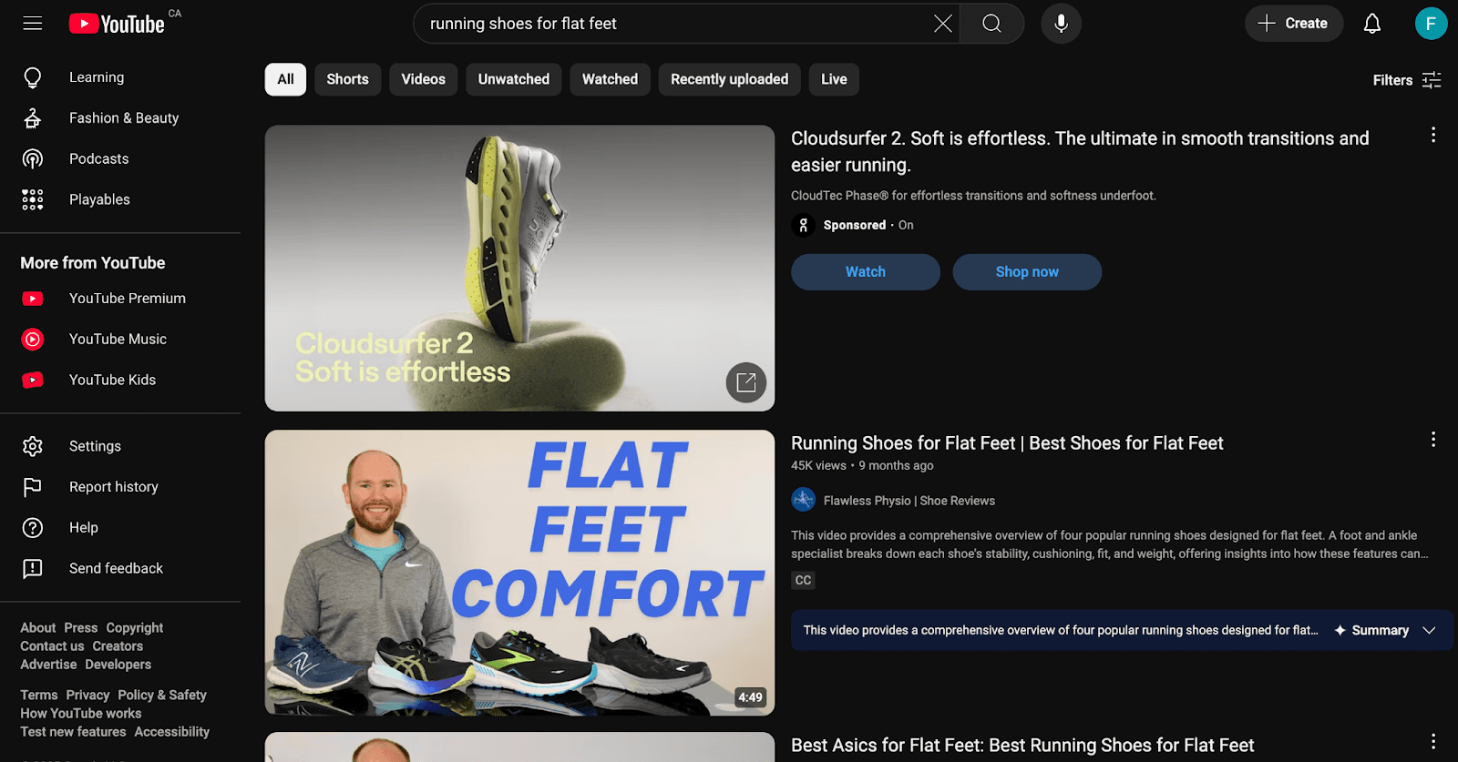Open the search Filters panel
Viewport: 1458px width, 762px height.
point(1406,80)
